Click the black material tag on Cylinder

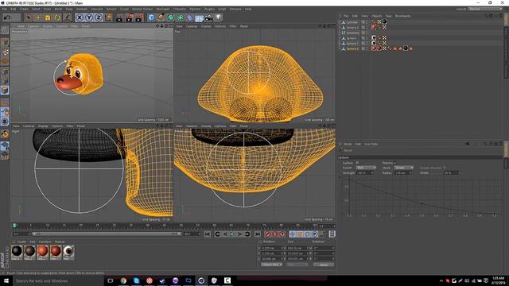[x=384, y=21]
